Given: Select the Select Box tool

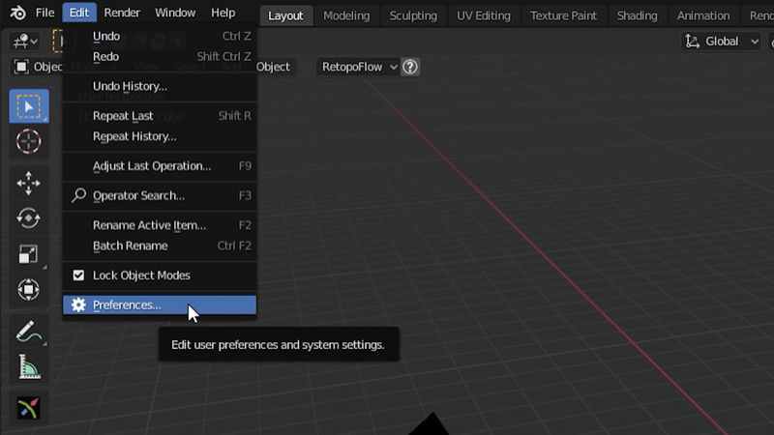Looking at the screenshot, I should (x=29, y=106).
